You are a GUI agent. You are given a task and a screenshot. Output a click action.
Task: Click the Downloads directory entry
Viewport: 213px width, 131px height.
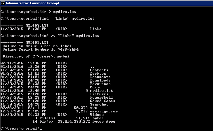point(55,80)
